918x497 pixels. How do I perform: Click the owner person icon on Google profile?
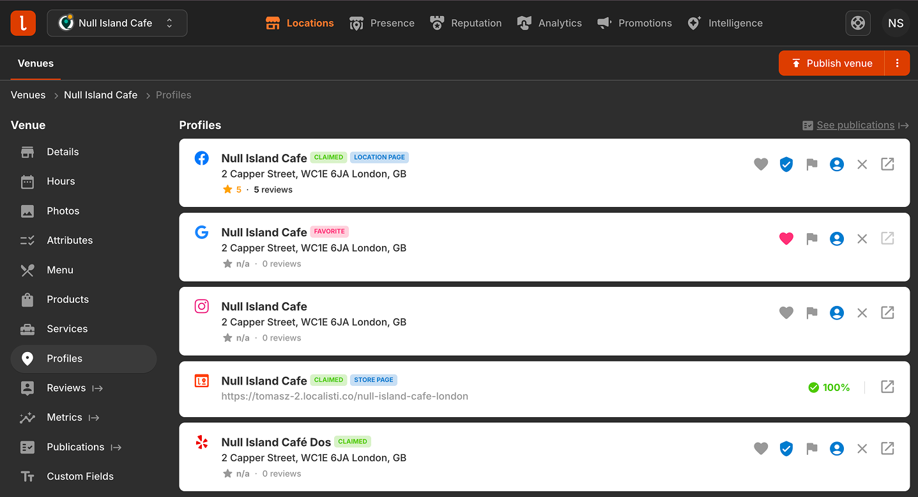pyautogui.click(x=837, y=239)
